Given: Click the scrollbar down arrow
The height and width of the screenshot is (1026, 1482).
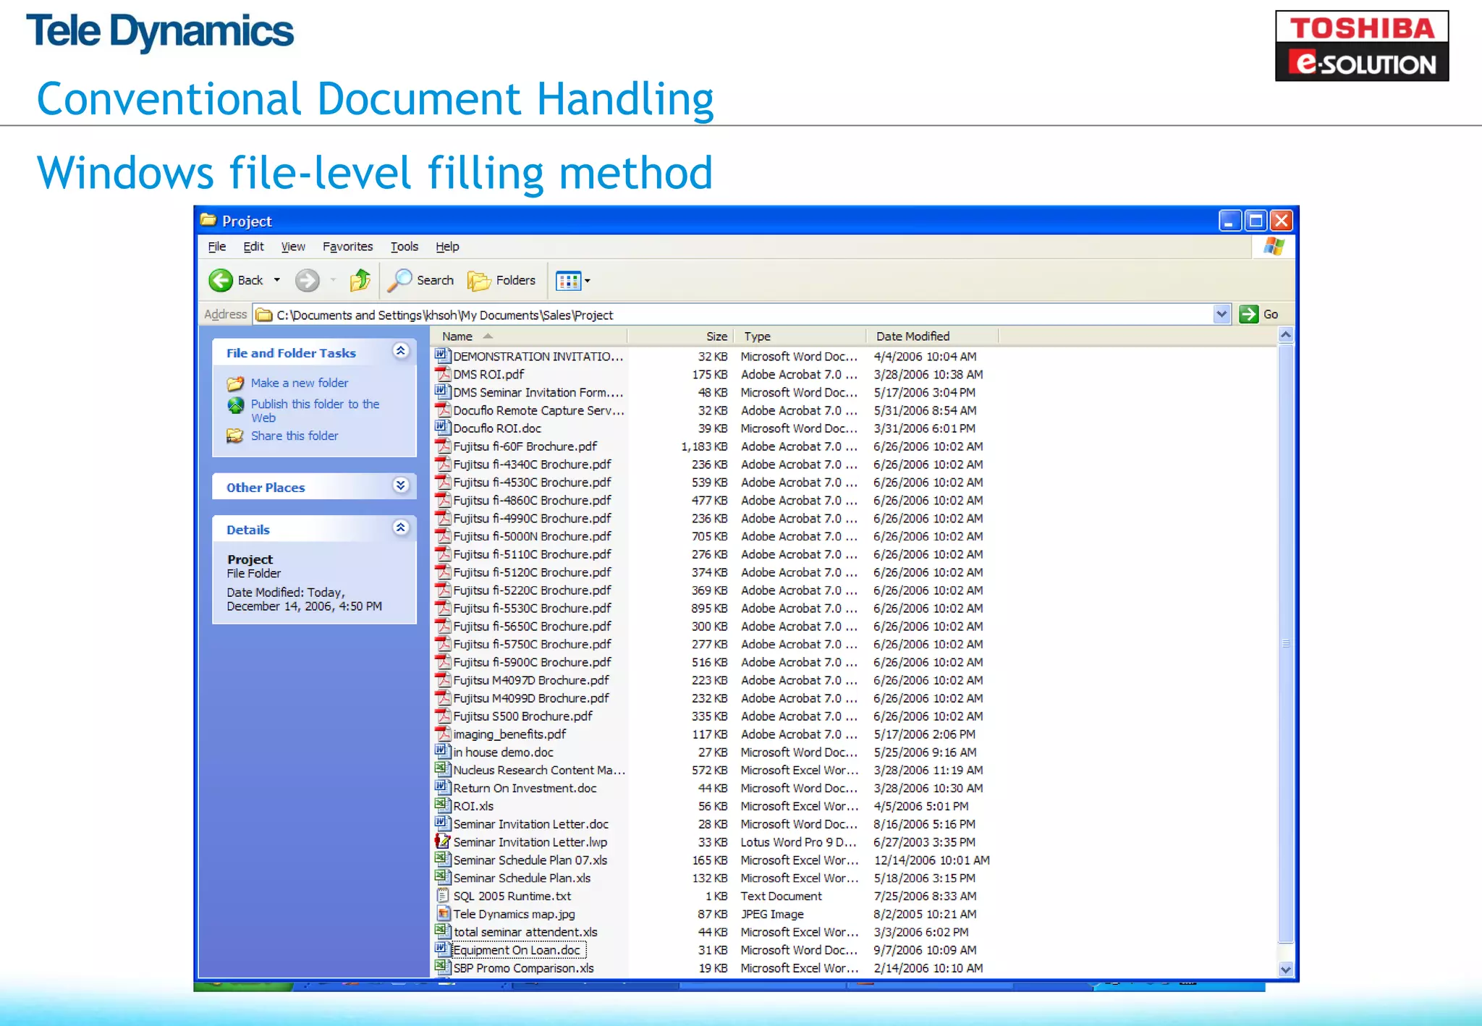Looking at the screenshot, I should (1286, 970).
